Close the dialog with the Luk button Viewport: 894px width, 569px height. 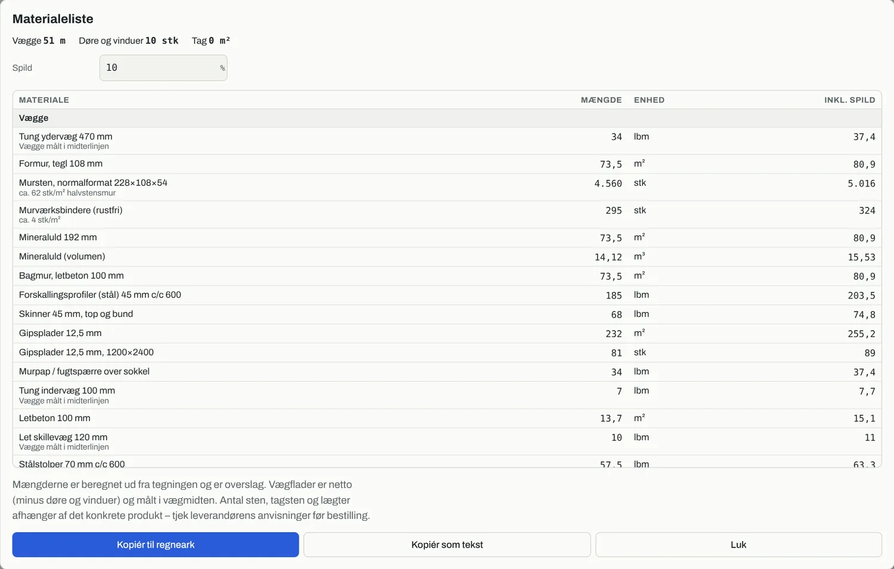pos(738,545)
